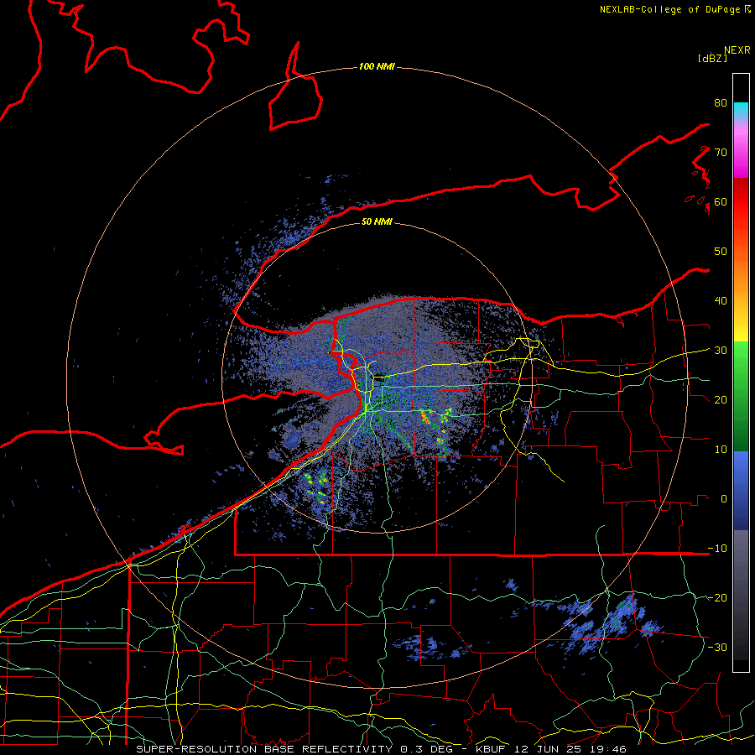This screenshot has height=755, width=755.
Task: Click the -30 dBZ scale value
Action: click(x=717, y=647)
